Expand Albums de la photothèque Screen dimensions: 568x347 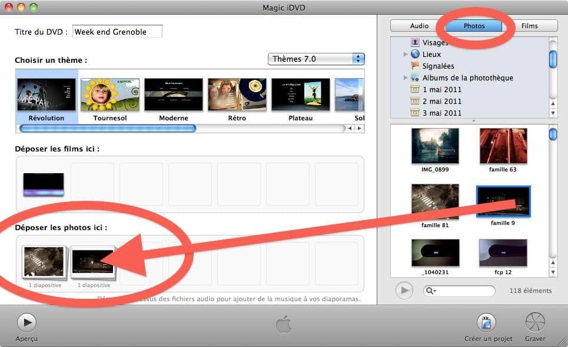pyautogui.click(x=406, y=78)
